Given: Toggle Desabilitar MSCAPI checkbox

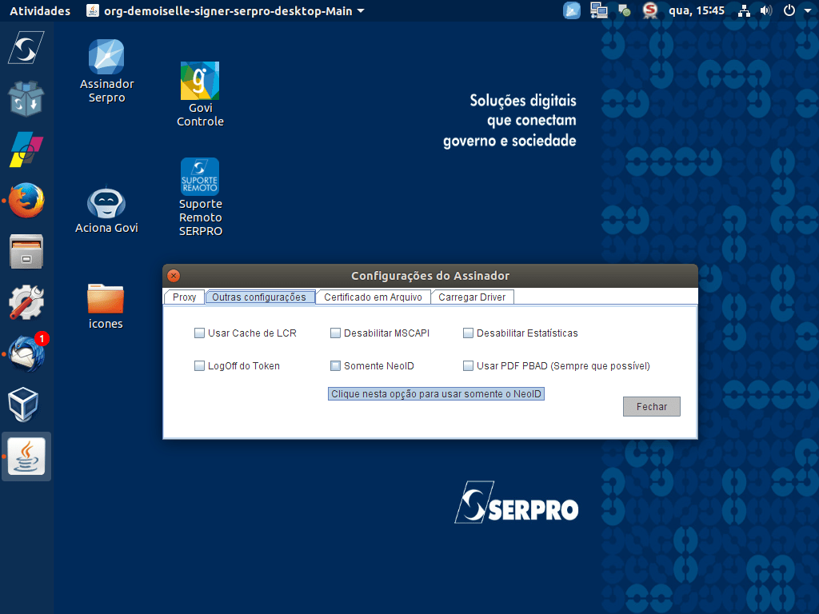Looking at the screenshot, I should [x=335, y=333].
